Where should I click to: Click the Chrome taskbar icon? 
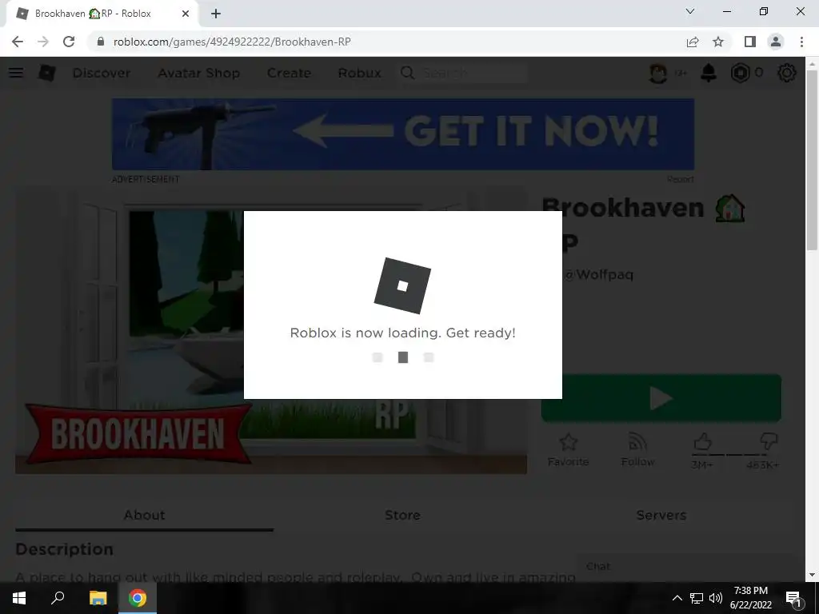(x=138, y=598)
